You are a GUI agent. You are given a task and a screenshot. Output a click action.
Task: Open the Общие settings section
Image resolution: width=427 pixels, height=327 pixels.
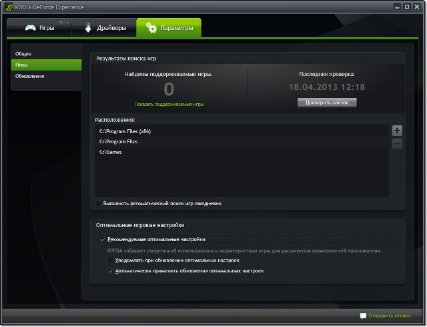click(x=46, y=54)
